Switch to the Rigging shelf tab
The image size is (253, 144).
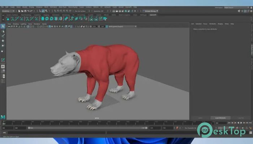pos(46,15)
